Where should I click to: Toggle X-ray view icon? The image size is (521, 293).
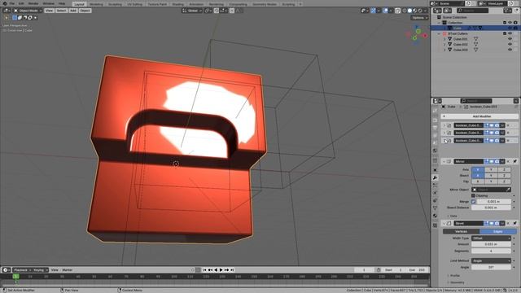click(x=398, y=11)
